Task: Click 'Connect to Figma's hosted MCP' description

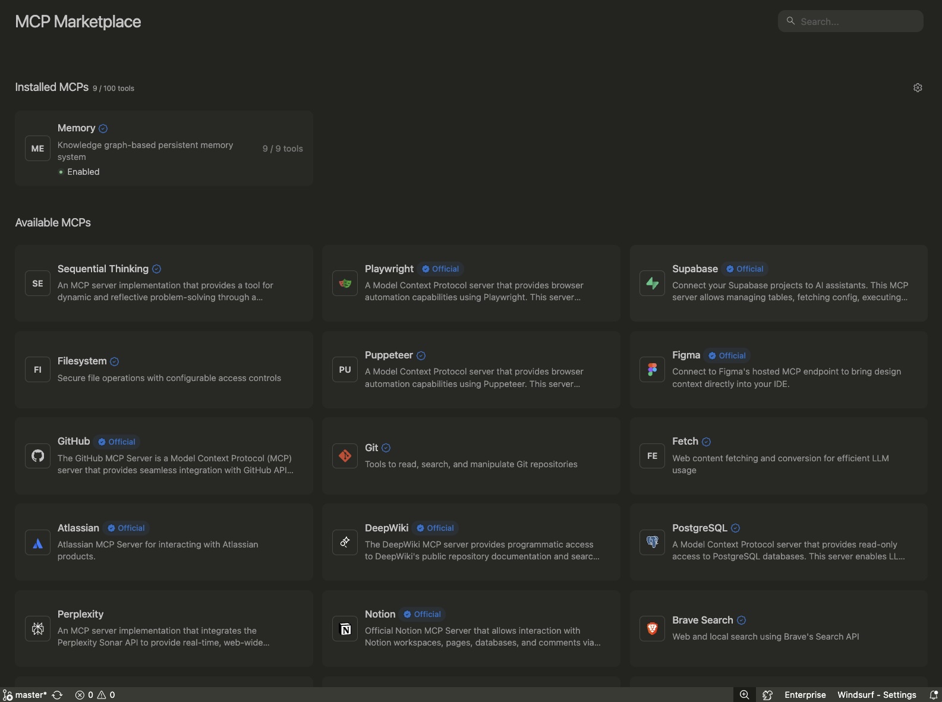Action: (x=786, y=378)
